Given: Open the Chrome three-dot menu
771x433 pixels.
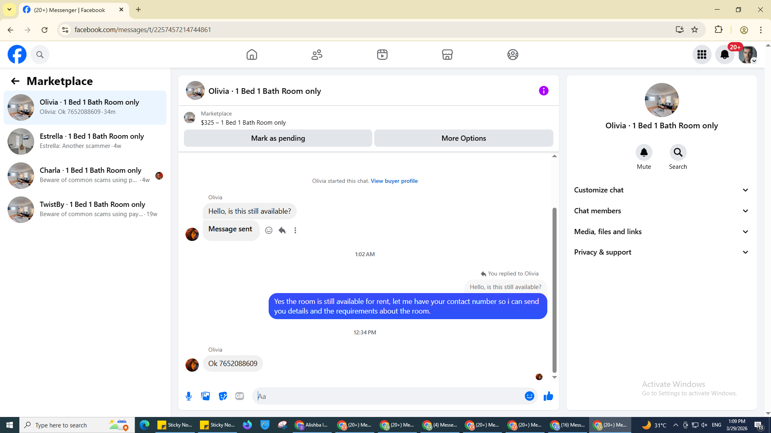Looking at the screenshot, I should click(x=761, y=30).
